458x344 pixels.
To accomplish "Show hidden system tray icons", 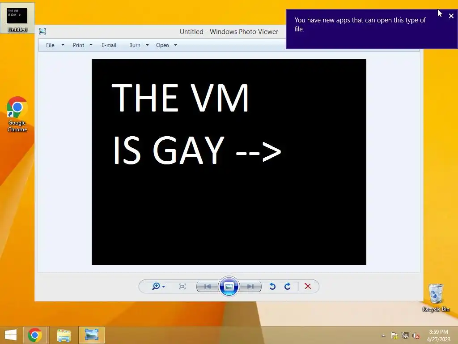I will (x=383, y=335).
